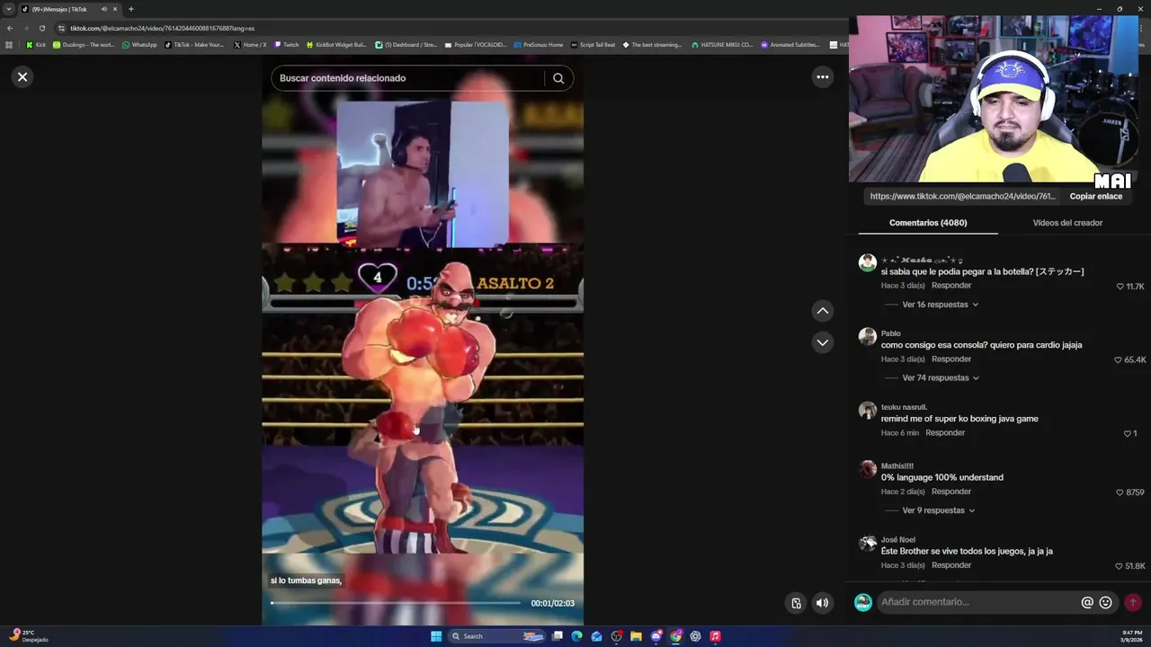The width and height of the screenshot is (1151, 647).
Task: Expand 'Ver 74 respuestas' replies
Action: pos(940,378)
